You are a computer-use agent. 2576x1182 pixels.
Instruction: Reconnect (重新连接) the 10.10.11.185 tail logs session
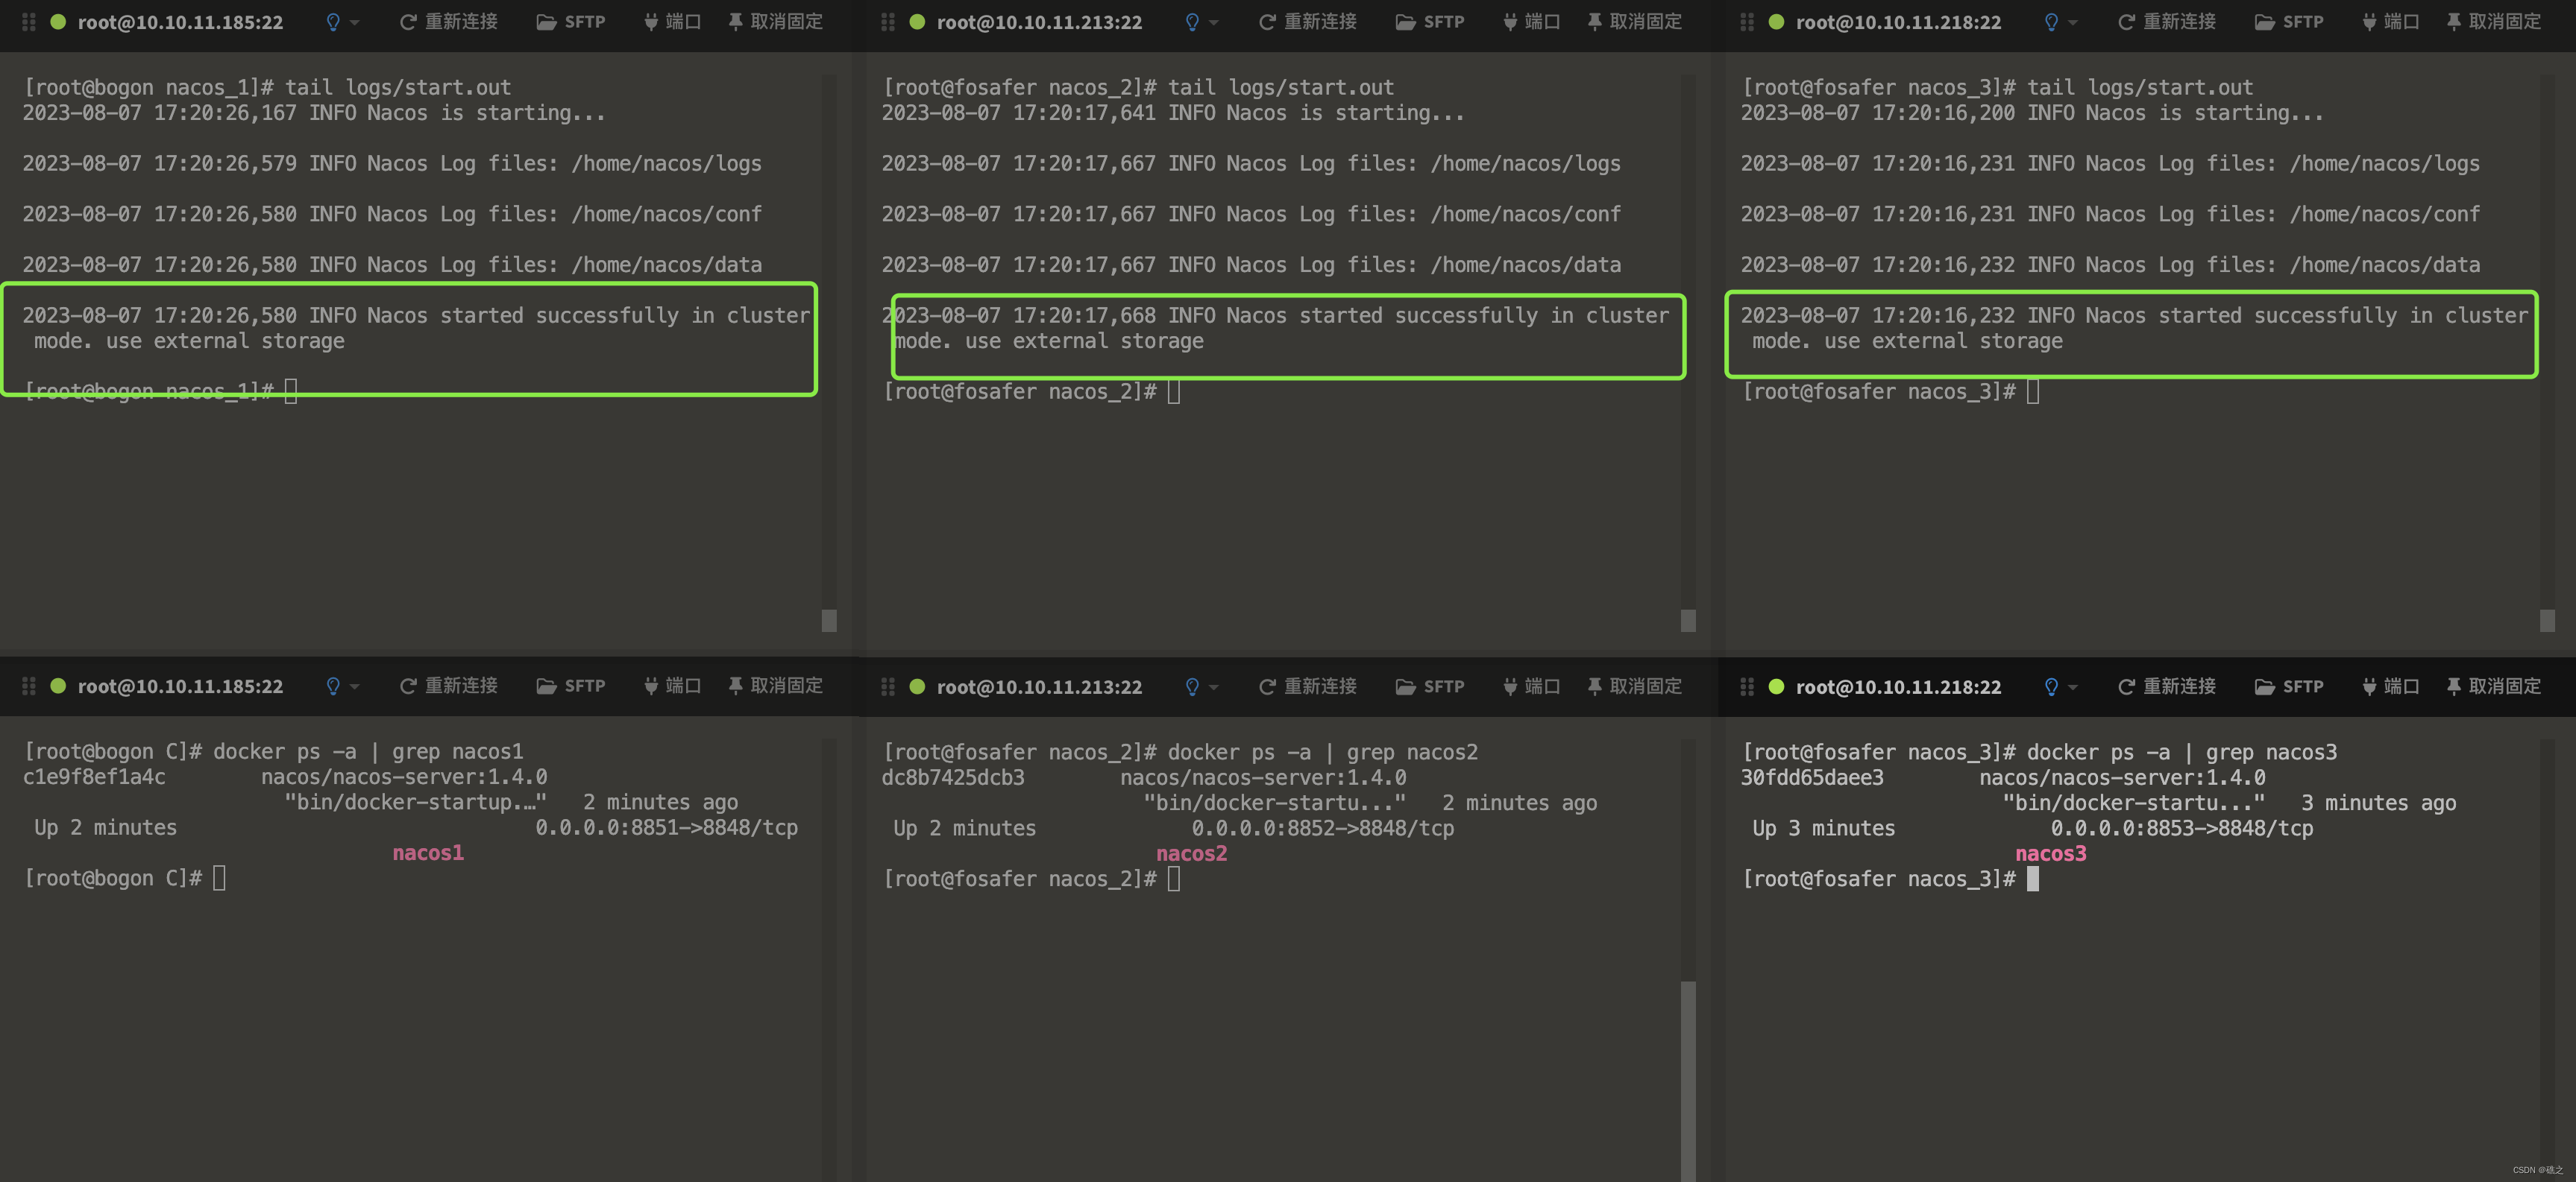(448, 22)
